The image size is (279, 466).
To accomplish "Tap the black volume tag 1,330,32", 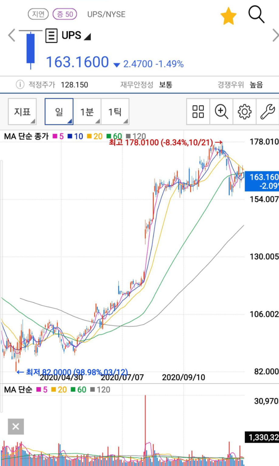I will coord(262,437).
